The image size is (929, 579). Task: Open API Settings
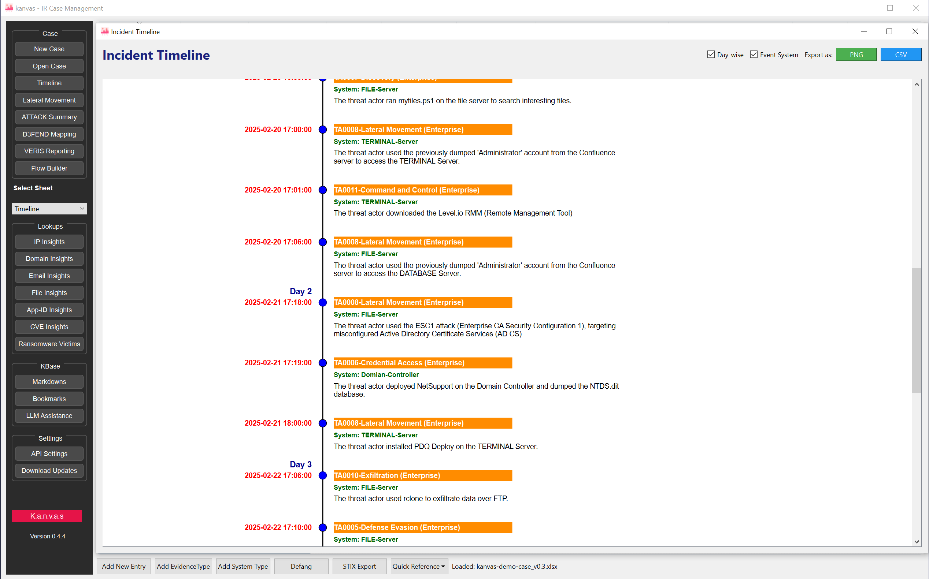(49, 453)
